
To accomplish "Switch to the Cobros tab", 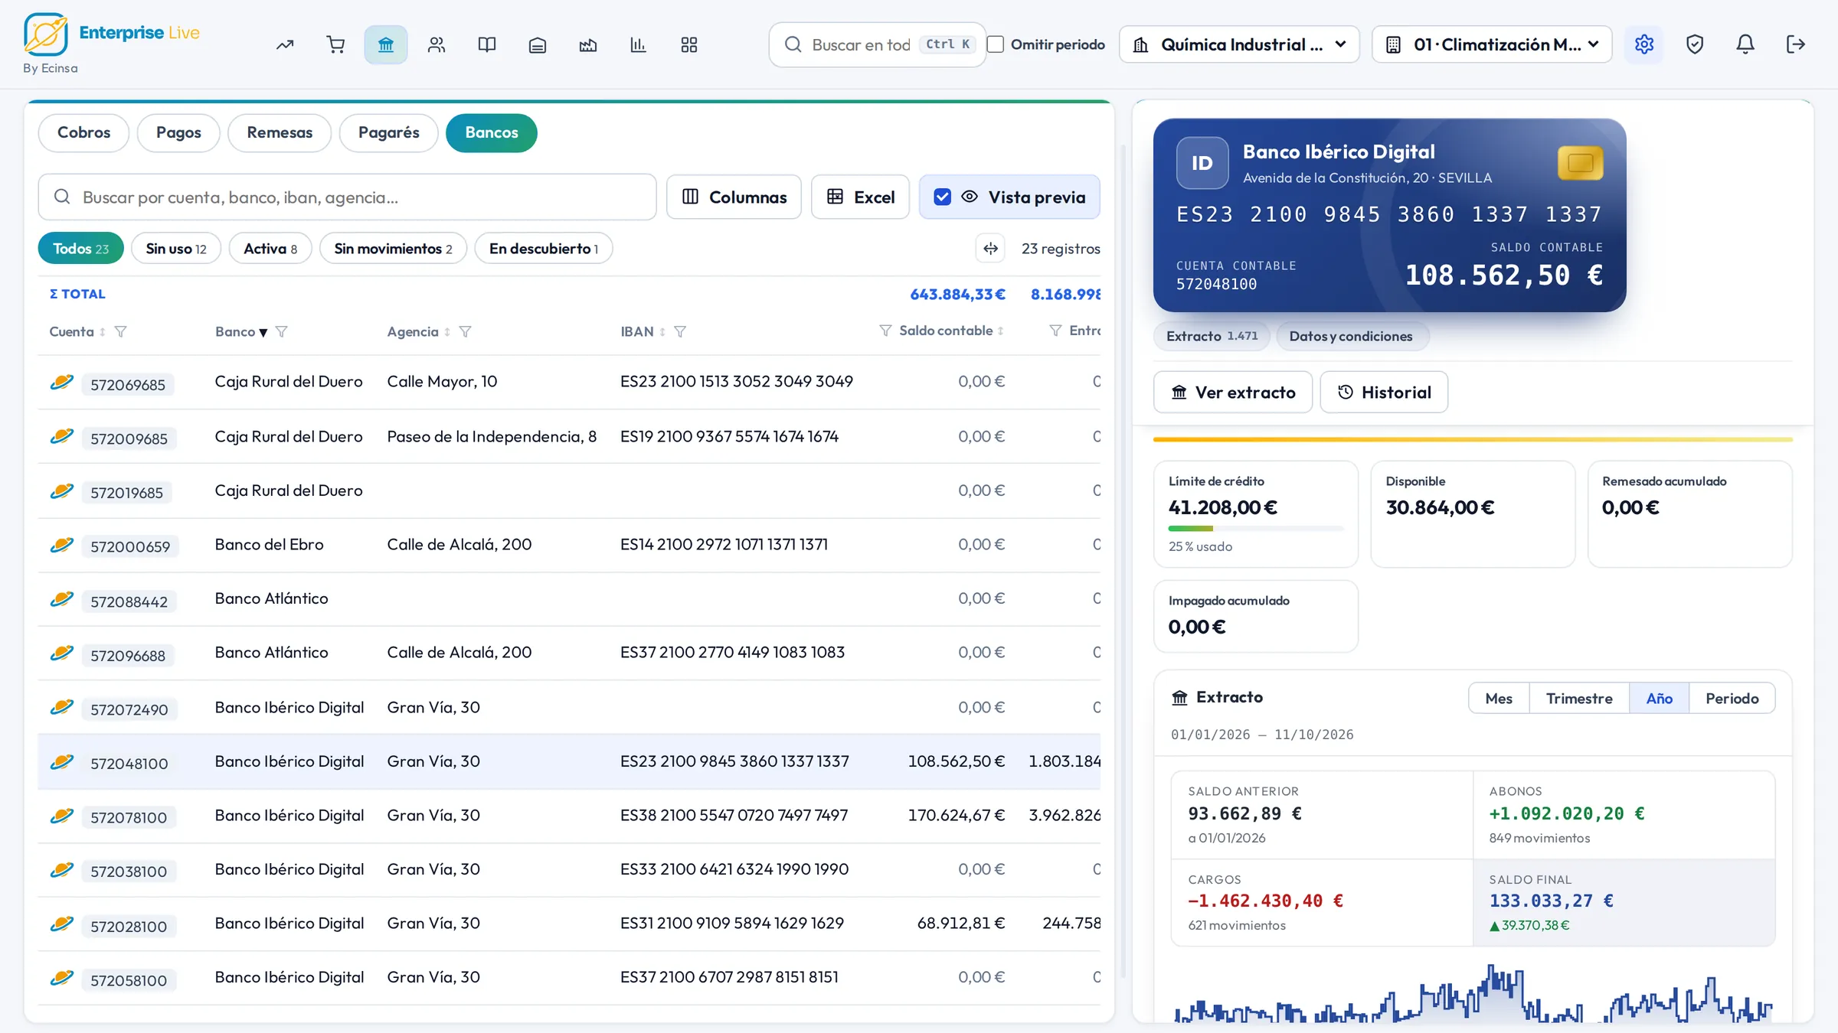I will point(83,132).
